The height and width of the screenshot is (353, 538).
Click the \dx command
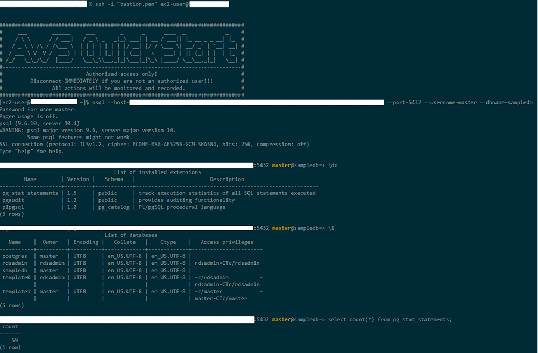332,165
